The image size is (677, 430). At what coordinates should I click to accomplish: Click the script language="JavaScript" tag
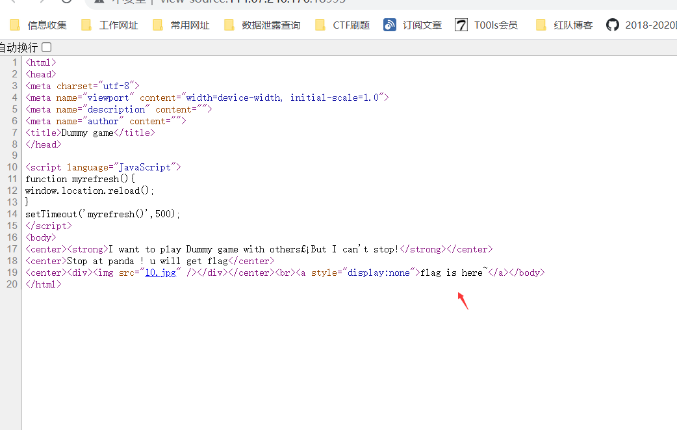[x=103, y=167]
